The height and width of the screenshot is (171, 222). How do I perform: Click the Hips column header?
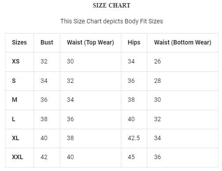click(134, 42)
